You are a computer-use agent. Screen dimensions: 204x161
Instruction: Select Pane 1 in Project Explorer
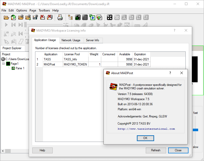tap(20, 68)
